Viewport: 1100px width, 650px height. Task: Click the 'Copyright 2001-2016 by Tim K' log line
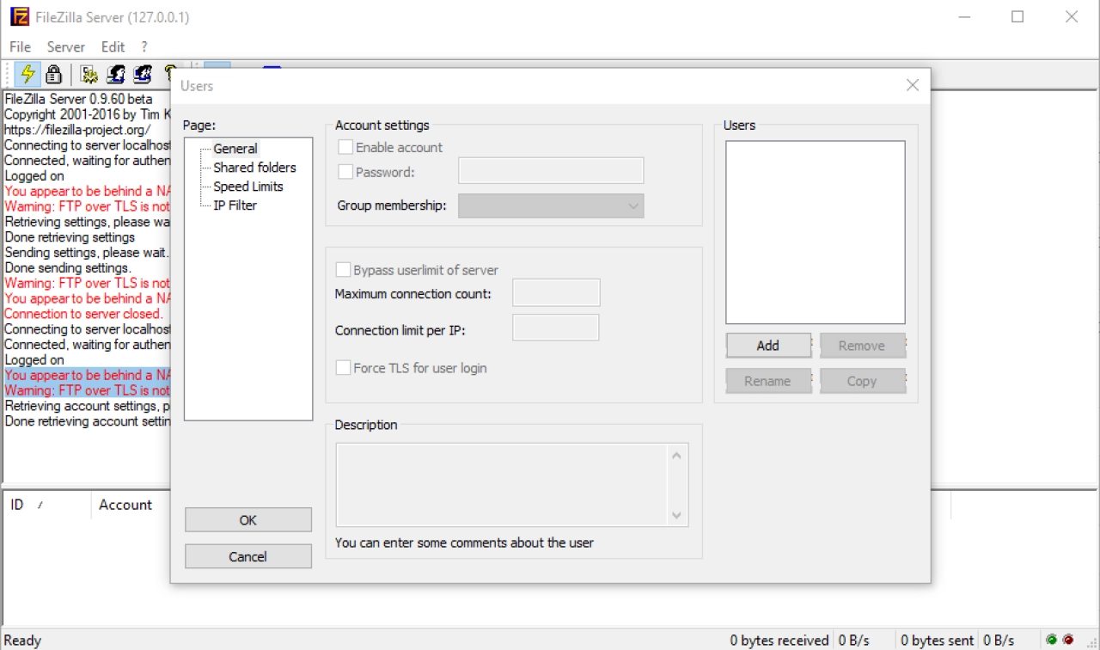click(88, 114)
